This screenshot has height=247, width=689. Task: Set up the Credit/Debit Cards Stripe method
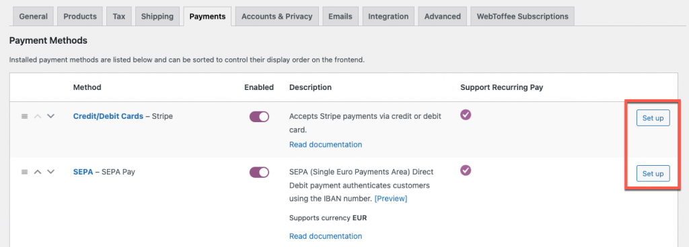653,118
